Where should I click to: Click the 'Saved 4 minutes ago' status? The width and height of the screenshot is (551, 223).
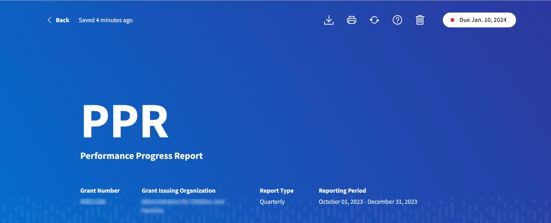pyautogui.click(x=106, y=20)
